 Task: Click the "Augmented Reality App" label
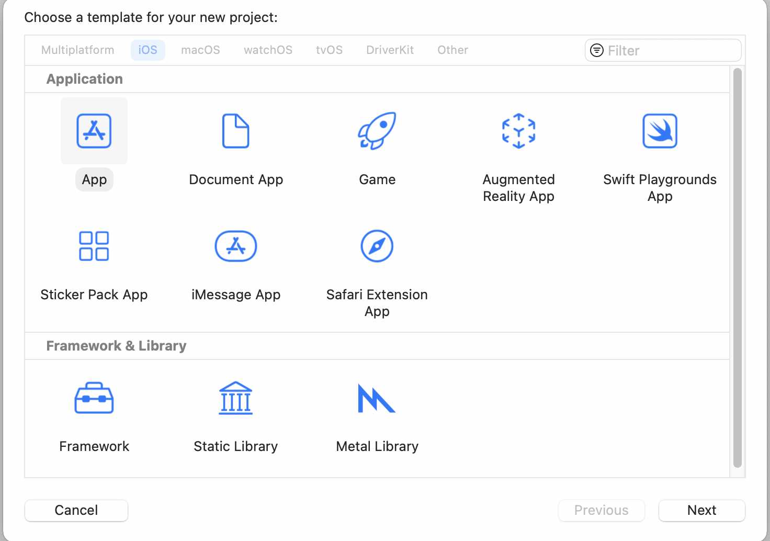[x=518, y=188]
